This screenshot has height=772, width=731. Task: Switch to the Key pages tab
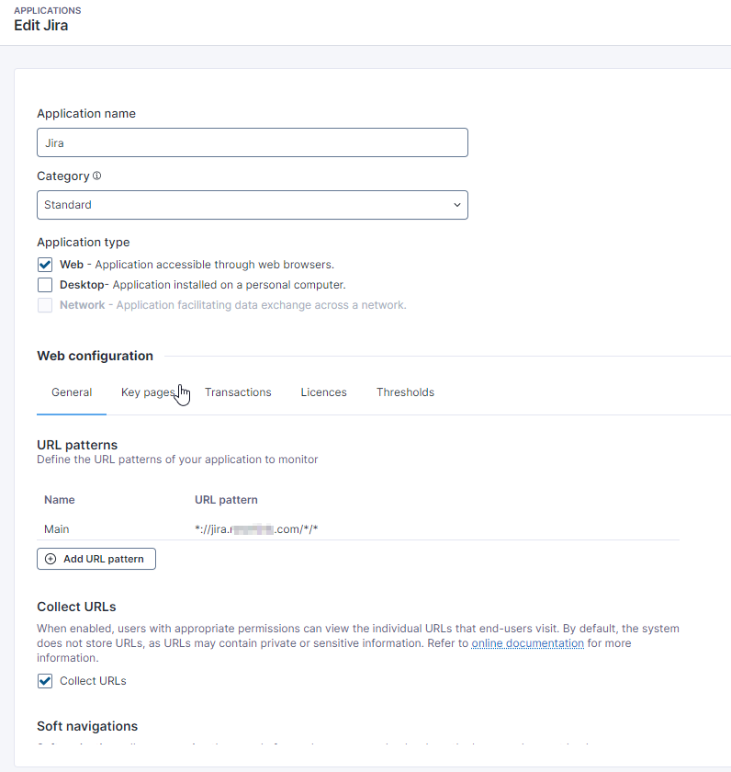tap(147, 392)
